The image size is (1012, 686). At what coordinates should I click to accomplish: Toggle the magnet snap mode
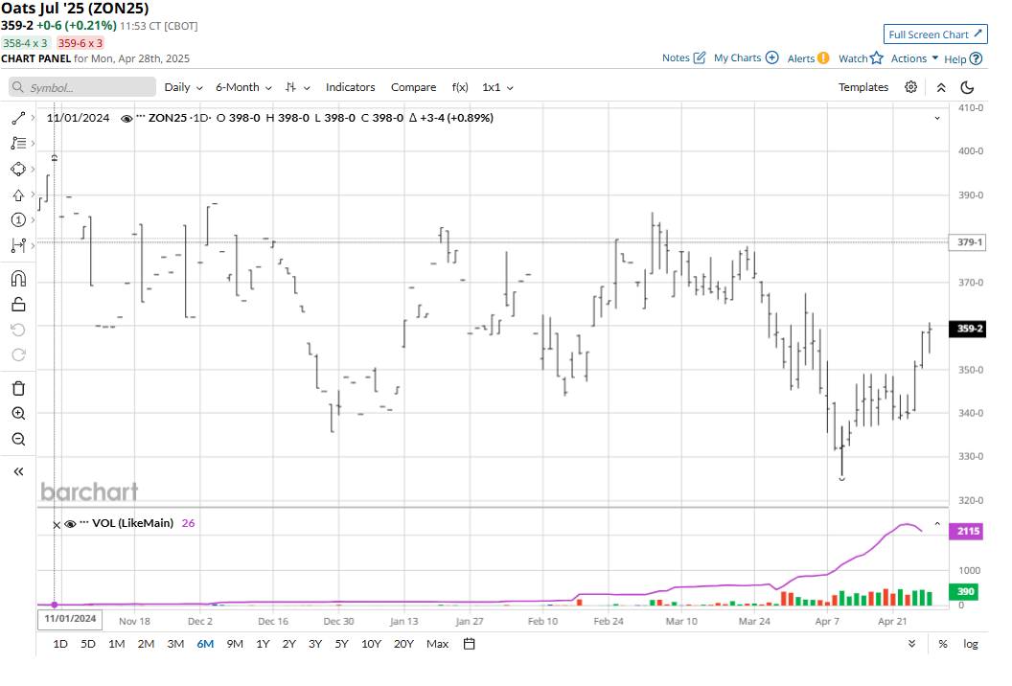(x=18, y=279)
